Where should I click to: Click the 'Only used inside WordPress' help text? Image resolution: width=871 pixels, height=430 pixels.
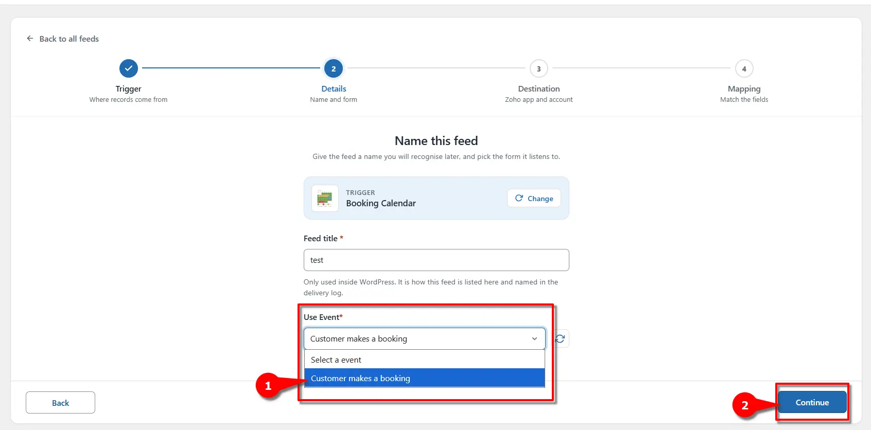[x=431, y=288]
